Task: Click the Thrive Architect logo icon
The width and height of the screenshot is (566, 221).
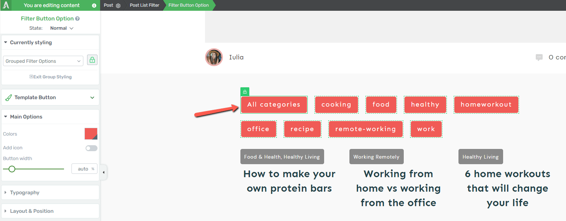Action: [x=6, y=5]
